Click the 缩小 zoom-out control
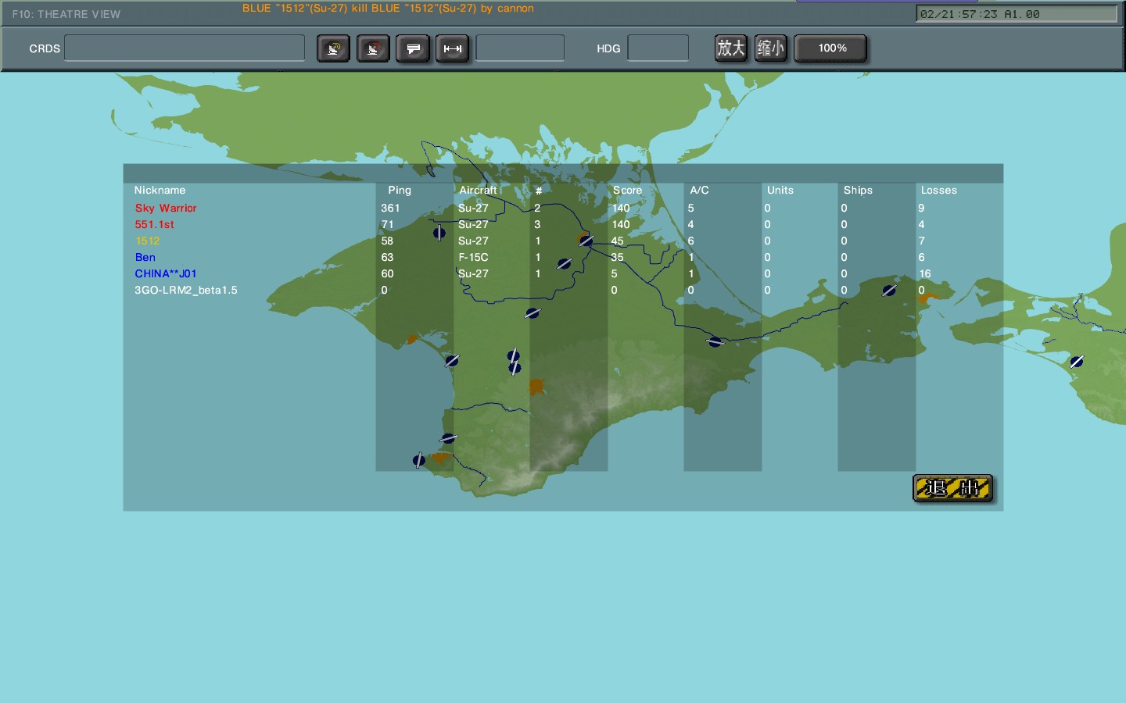1126x703 pixels. point(770,48)
